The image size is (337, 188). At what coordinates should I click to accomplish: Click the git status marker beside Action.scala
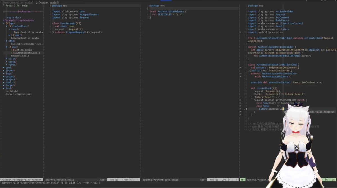[13, 50]
